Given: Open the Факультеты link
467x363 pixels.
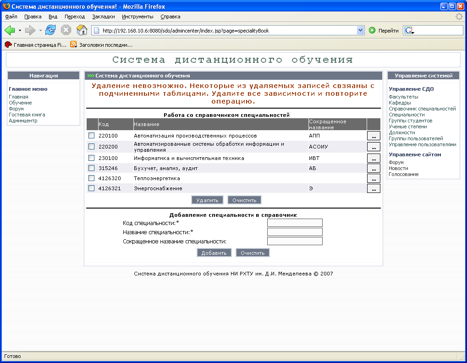Looking at the screenshot, I should point(403,97).
